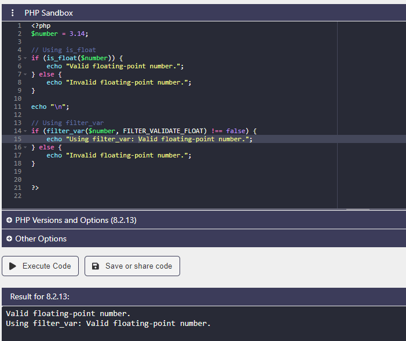Click line number 10 in the gutter

(x=17, y=98)
